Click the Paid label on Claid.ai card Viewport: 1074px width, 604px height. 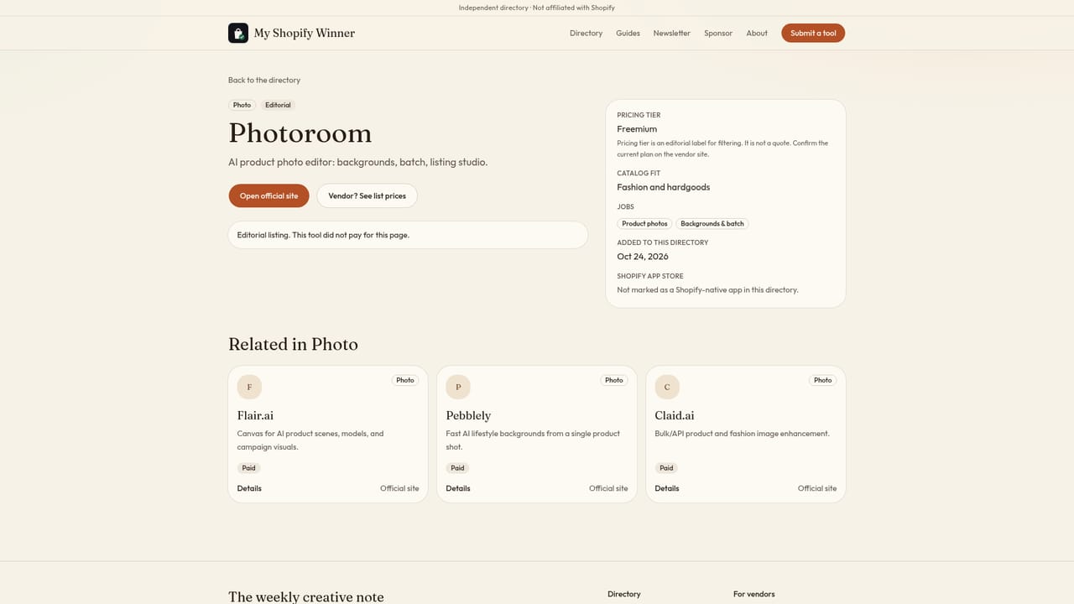[666, 468]
